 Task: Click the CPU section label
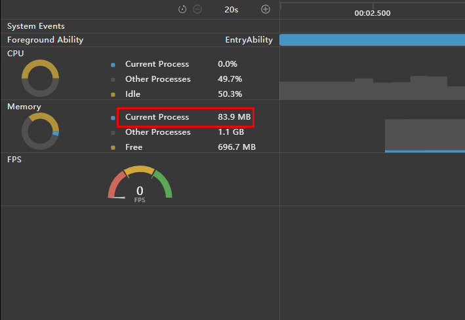click(x=15, y=54)
